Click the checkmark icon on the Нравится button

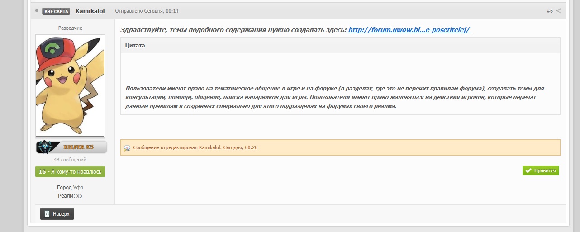528,170
